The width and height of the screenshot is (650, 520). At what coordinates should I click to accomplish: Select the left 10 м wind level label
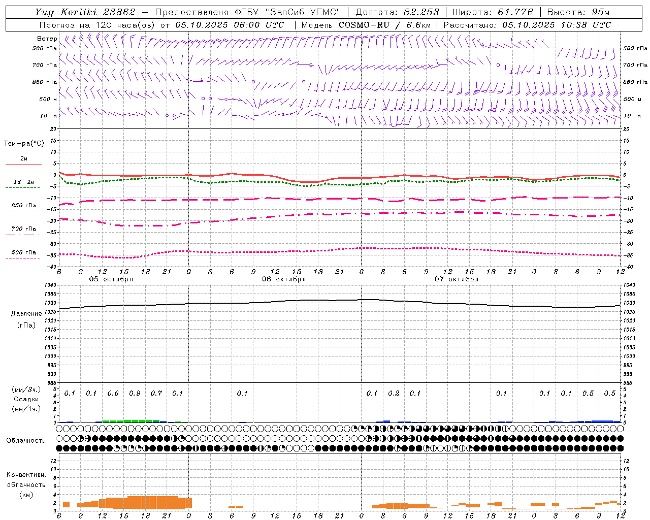48,116
